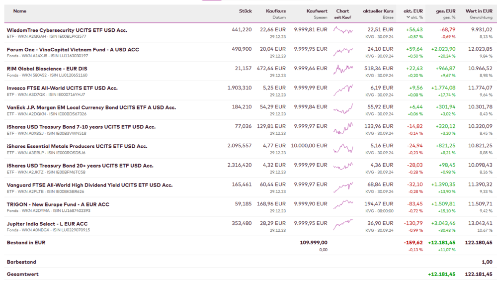Sort by the Stück column header

(245, 11)
